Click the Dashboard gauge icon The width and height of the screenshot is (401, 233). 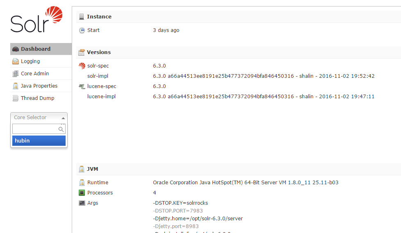16,49
